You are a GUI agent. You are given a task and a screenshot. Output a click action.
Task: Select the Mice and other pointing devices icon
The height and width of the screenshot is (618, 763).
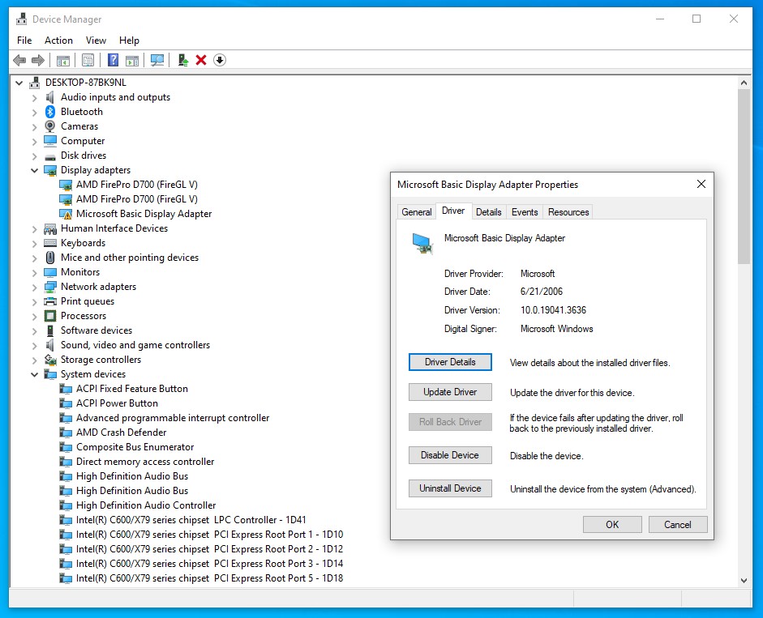click(x=50, y=258)
